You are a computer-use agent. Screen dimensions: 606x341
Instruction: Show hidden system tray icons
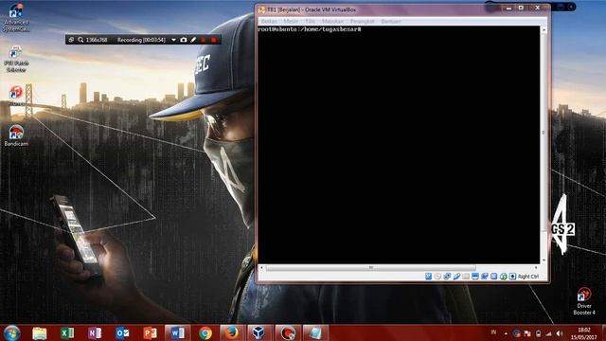tap(506, 333)
